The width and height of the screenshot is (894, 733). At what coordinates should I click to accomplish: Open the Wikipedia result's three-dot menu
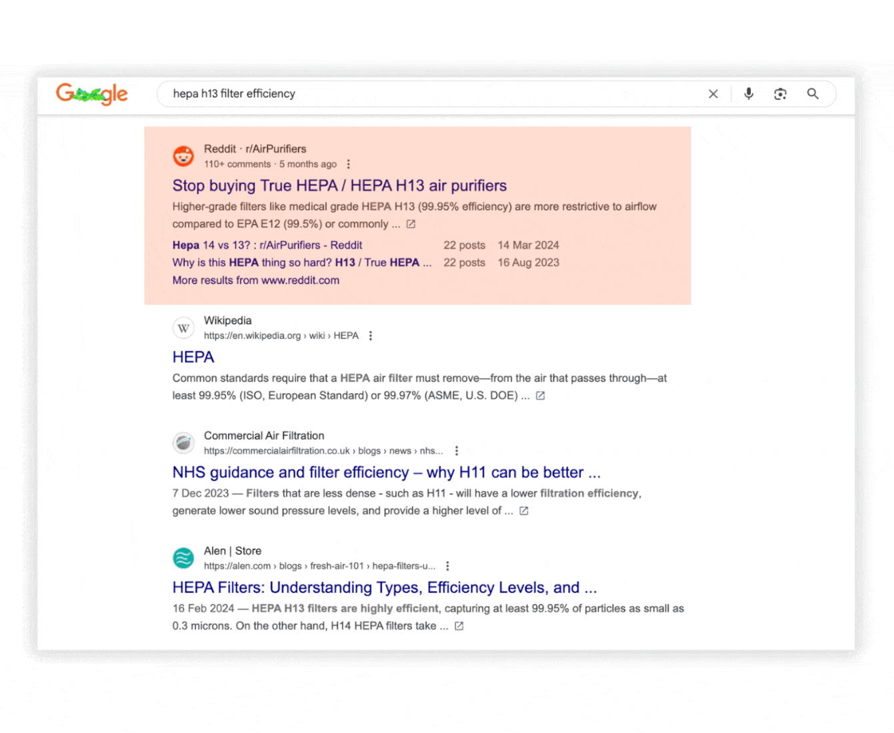click(x=371, y=336)
